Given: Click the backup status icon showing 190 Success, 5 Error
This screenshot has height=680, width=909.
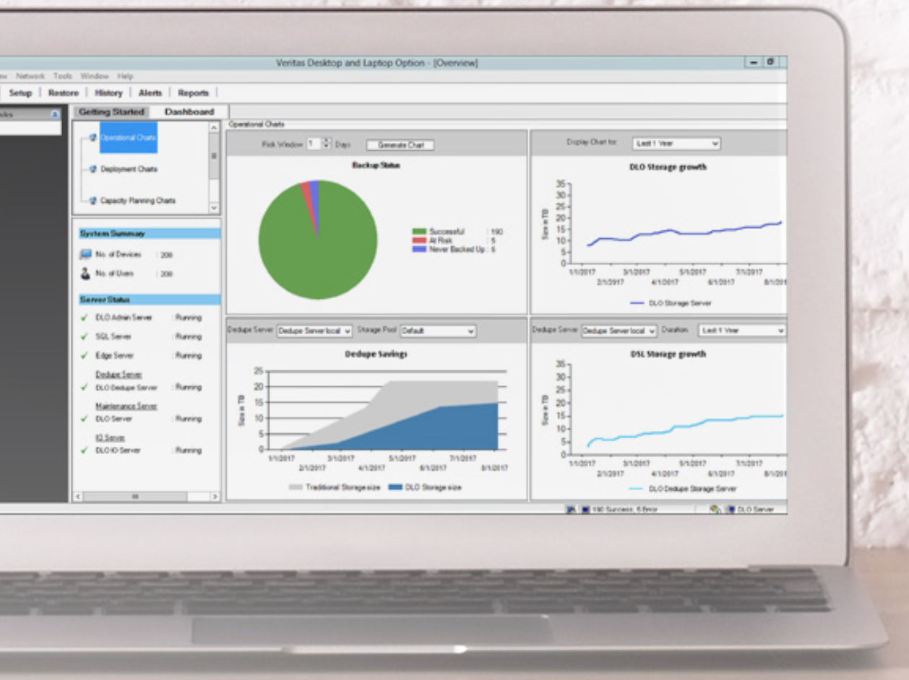Looking at the screenshot, I should 584,508.
